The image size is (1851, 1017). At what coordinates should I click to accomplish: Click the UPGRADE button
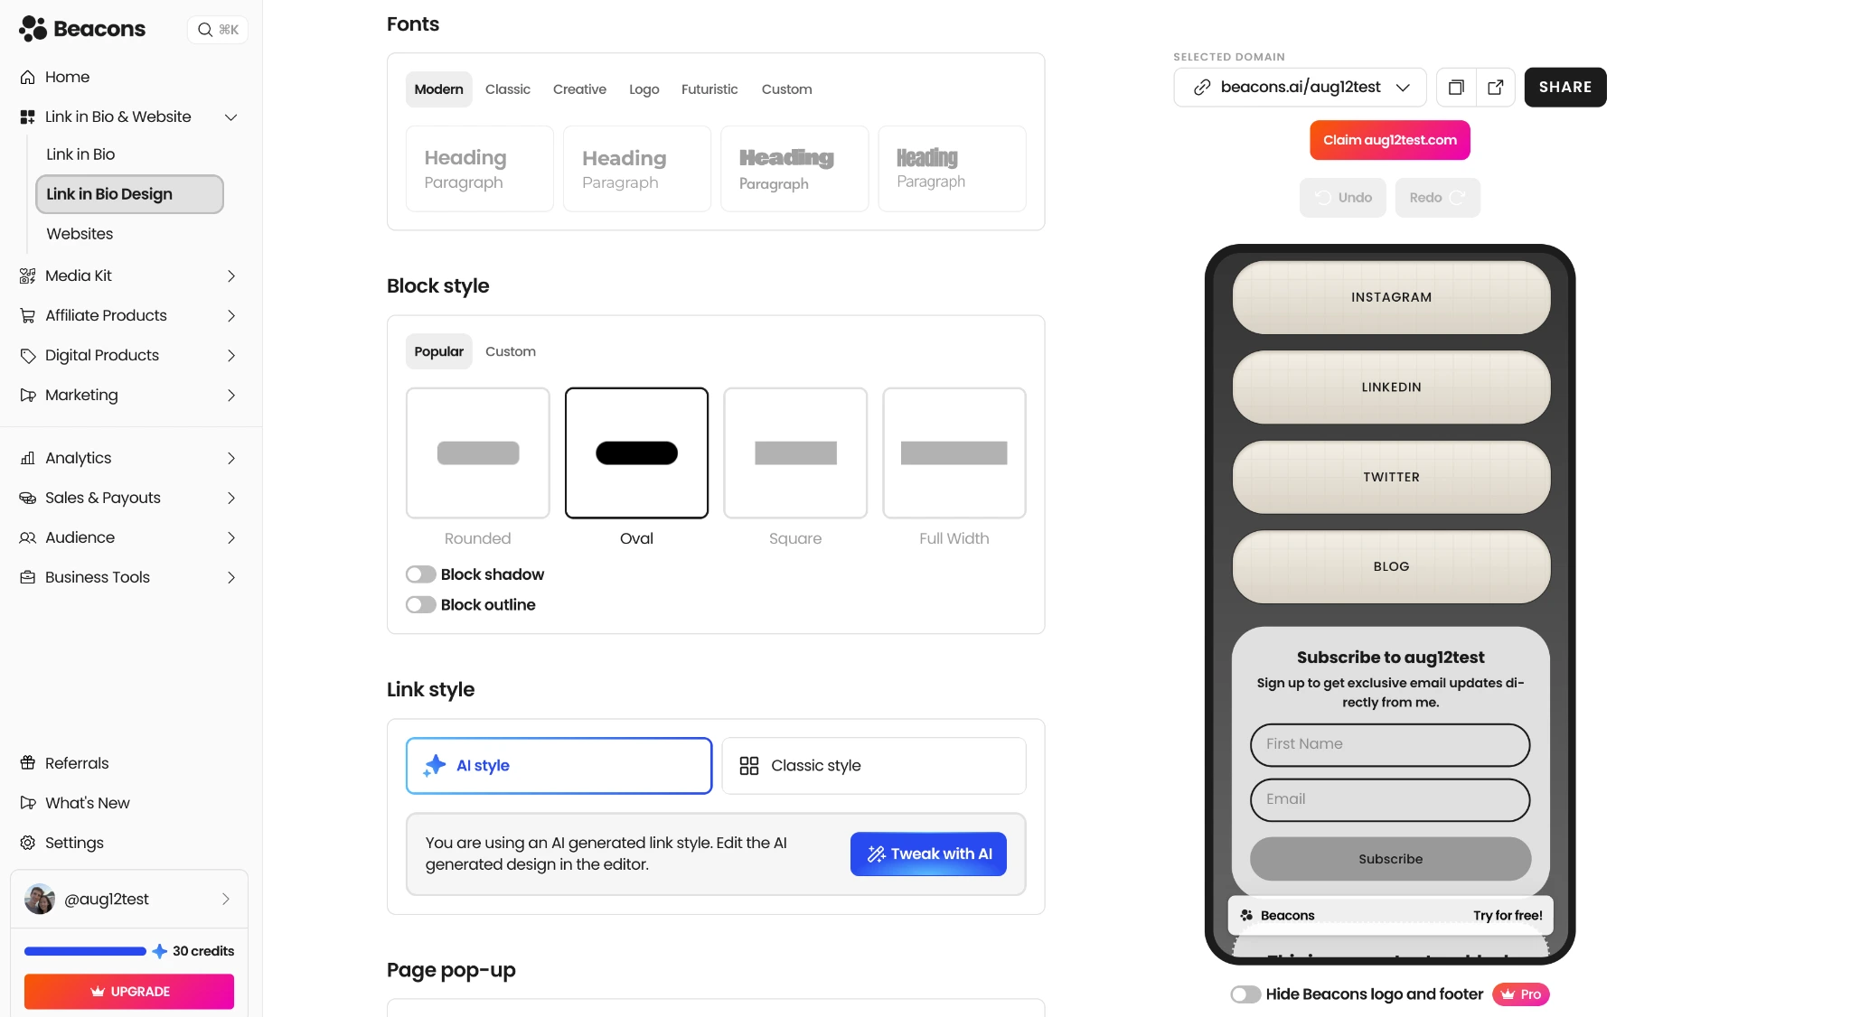pyautogui.click(x=129, y=992)
